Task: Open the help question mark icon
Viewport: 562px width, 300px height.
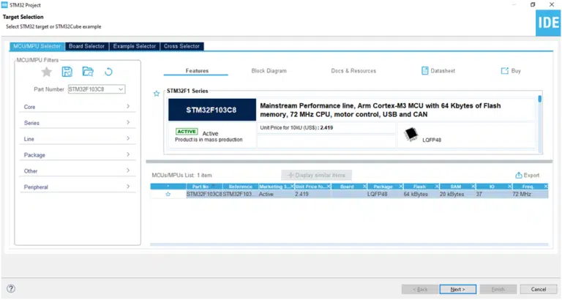Action: pos(11,288)
